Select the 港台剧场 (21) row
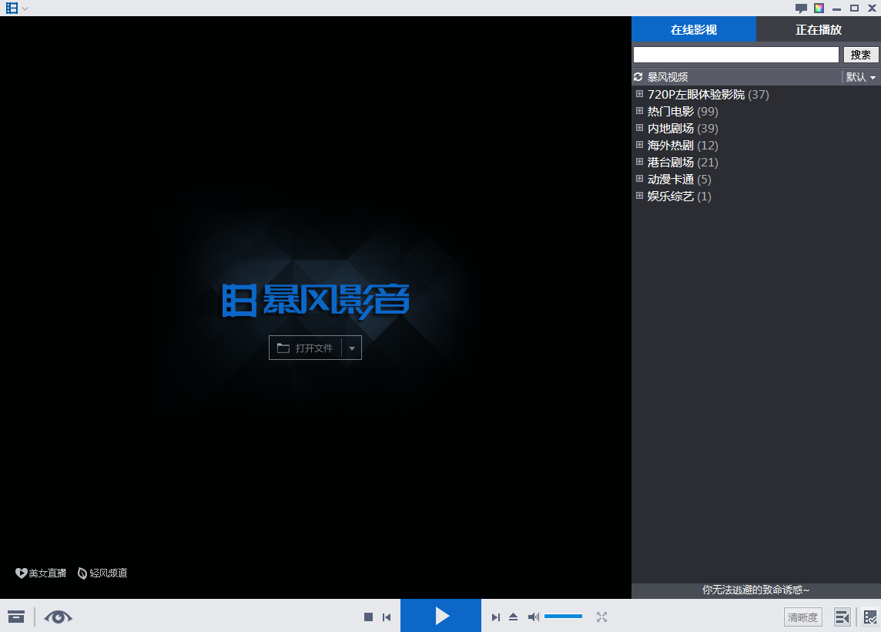 coord(756,162)
